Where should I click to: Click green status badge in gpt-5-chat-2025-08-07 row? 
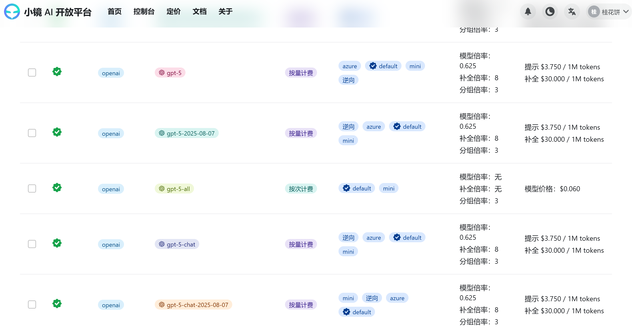(57, 303)
